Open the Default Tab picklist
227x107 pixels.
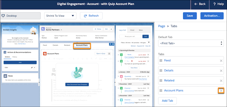point(191,43)
